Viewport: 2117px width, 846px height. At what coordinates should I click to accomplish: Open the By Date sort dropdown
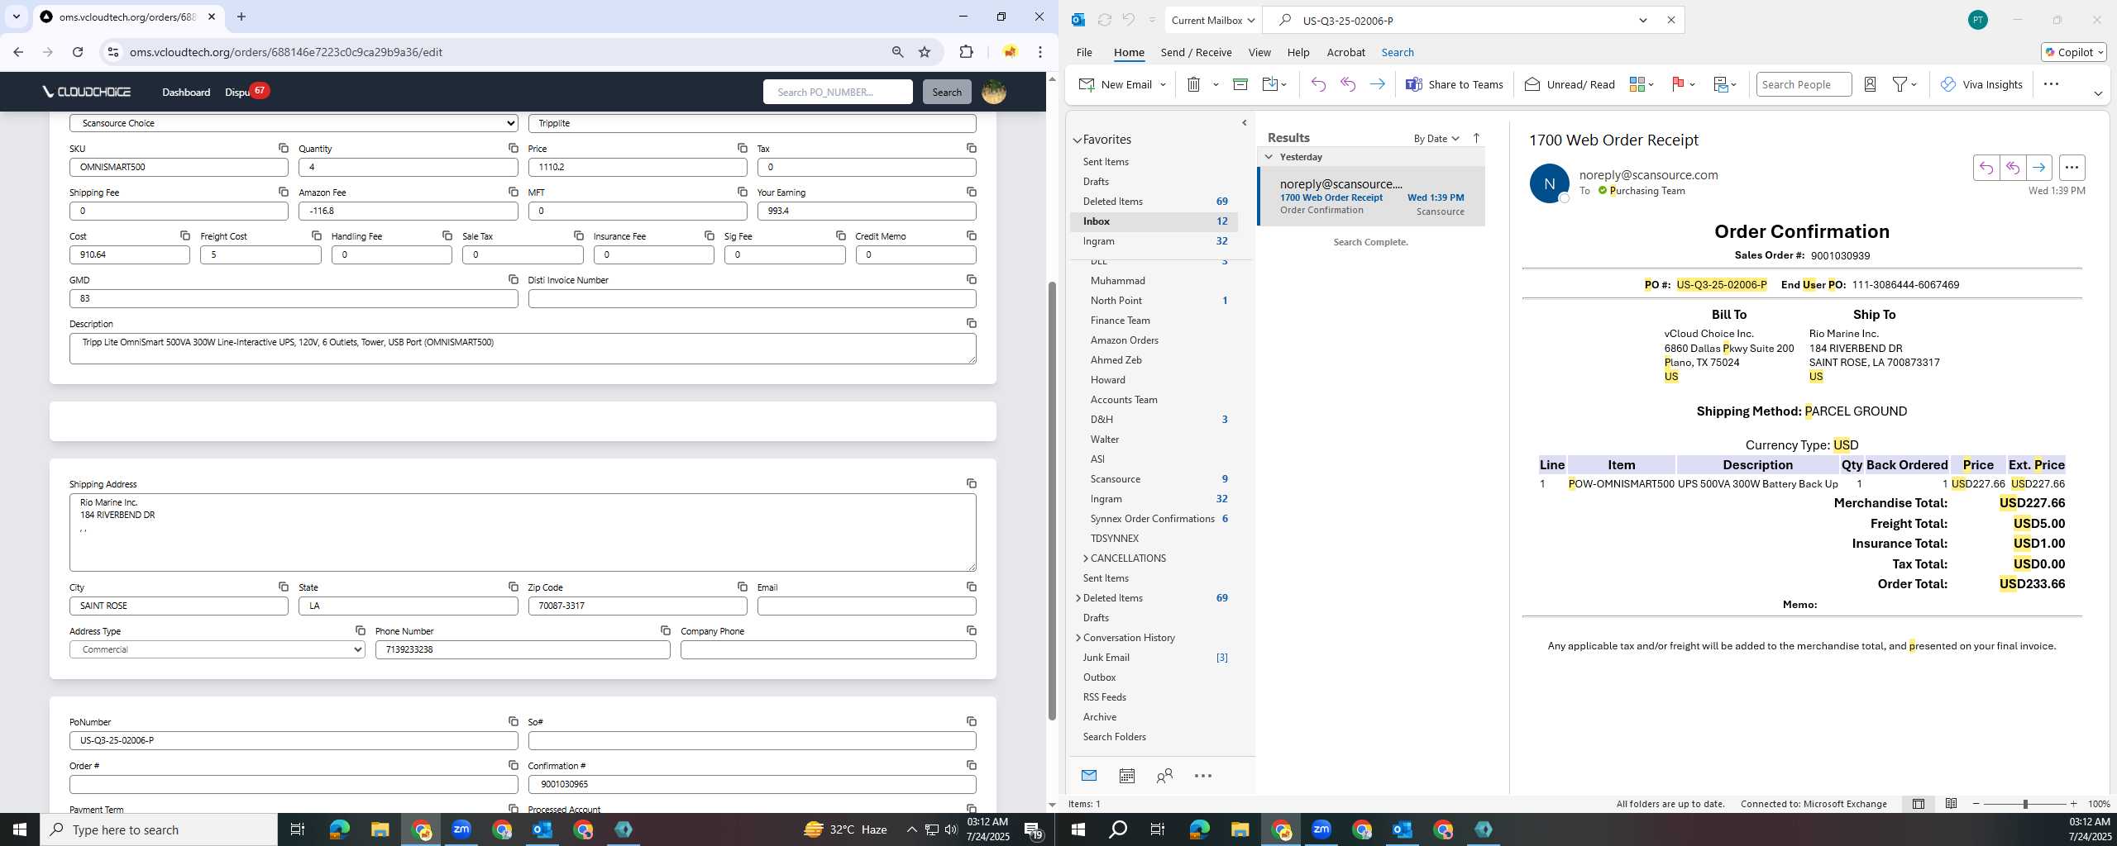1436,139
